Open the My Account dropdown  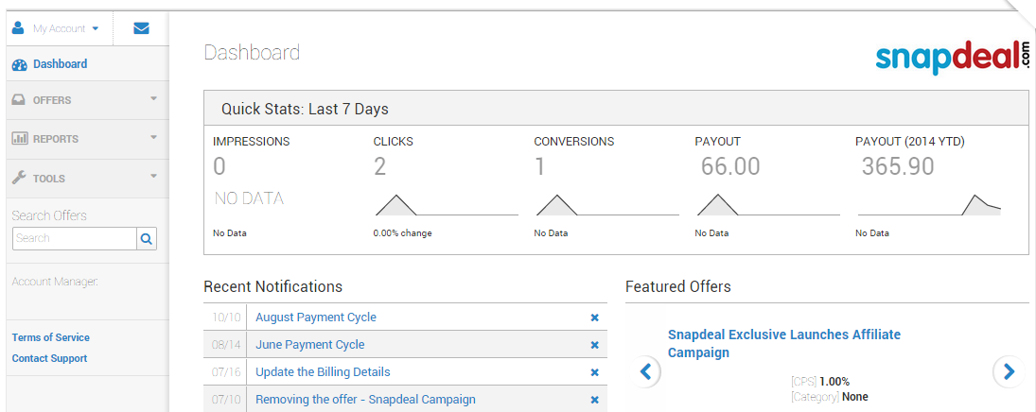click(57, 28)
